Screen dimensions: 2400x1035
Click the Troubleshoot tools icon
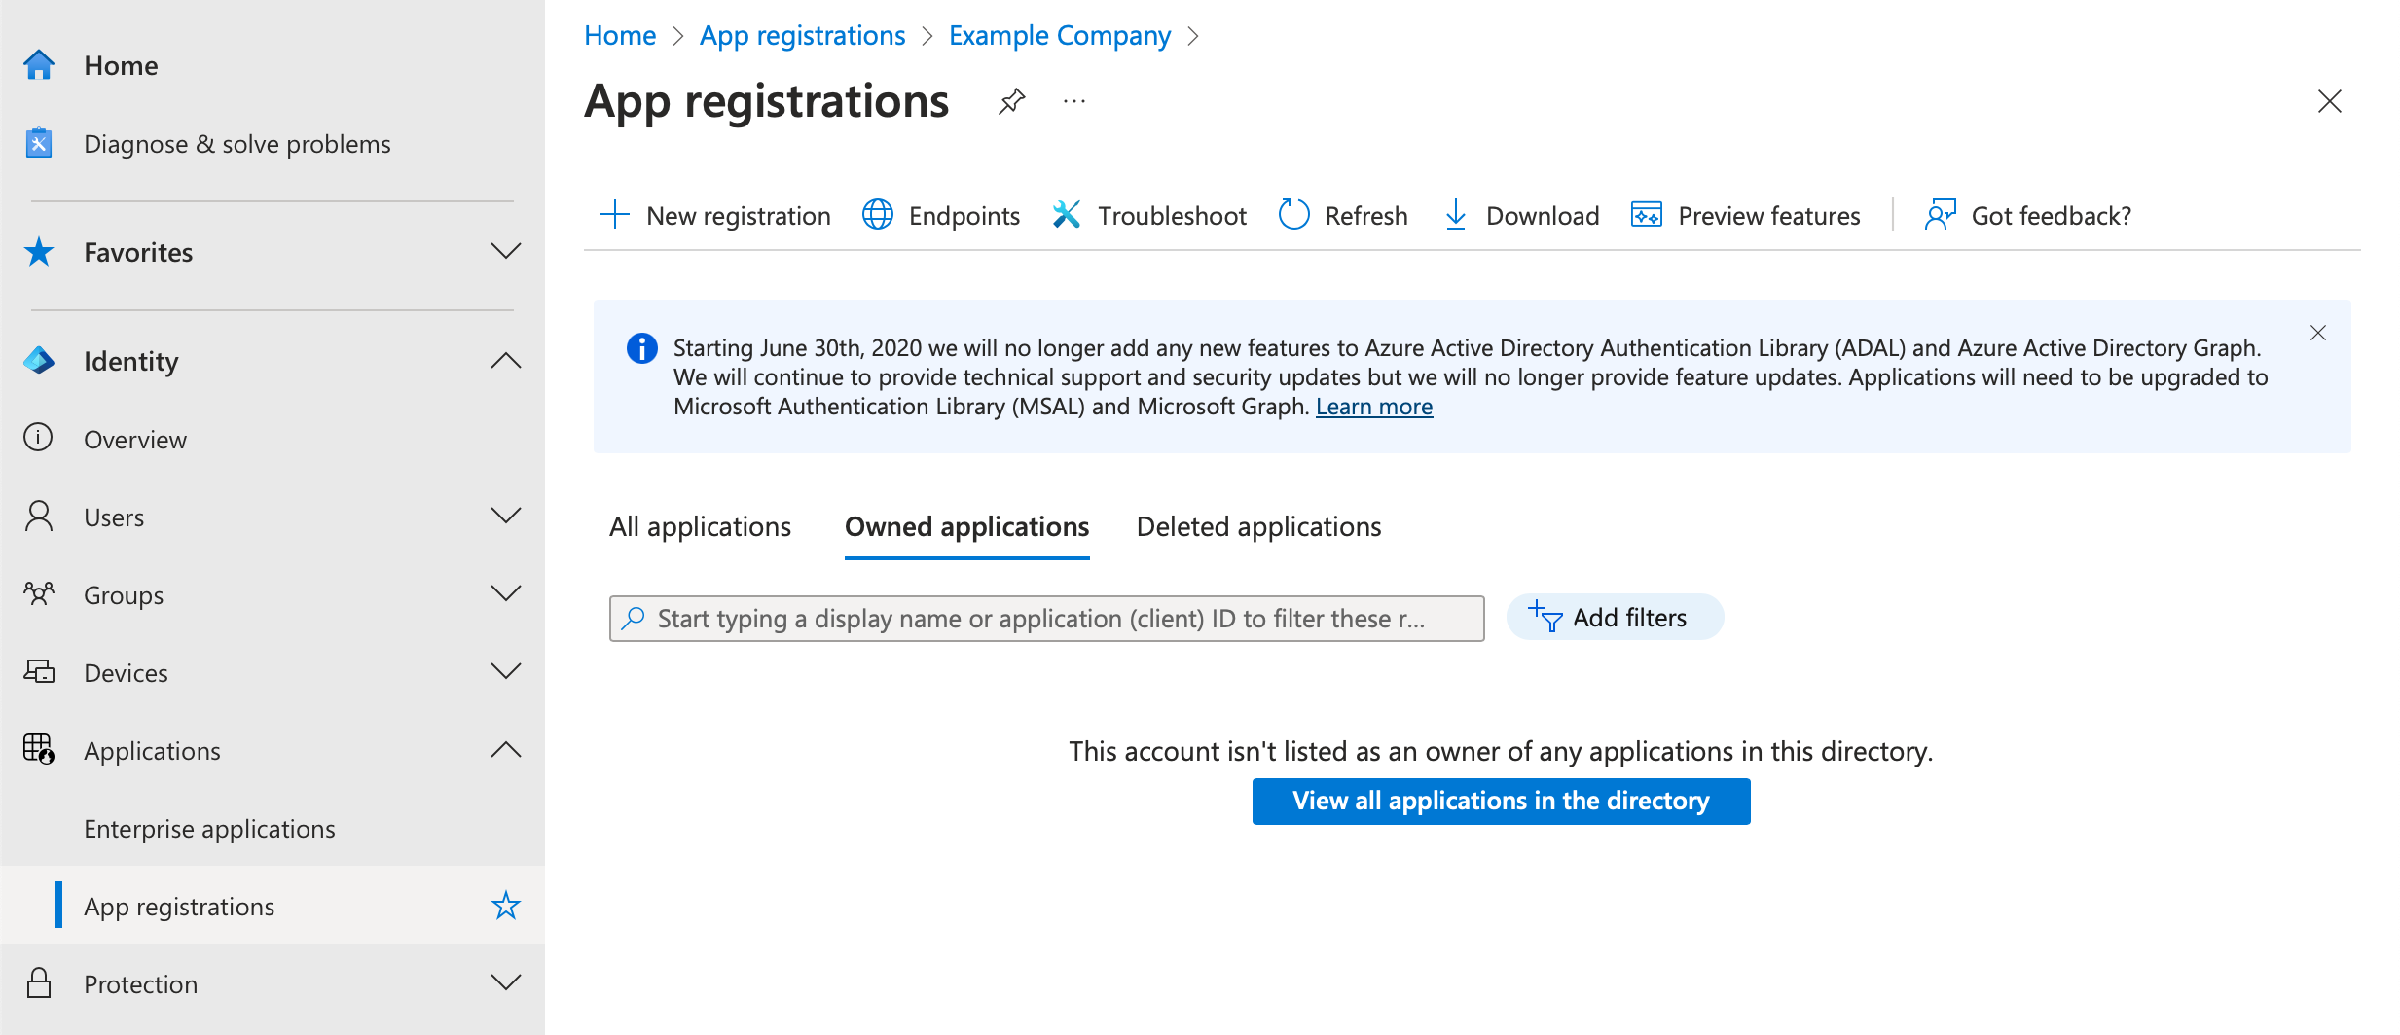1067,215
